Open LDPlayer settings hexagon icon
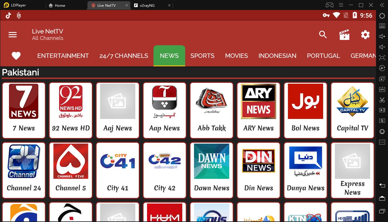 point(382,16)
